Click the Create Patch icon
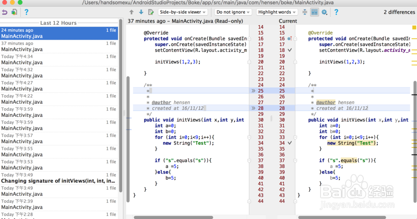This screenshot has height=219, width=417. [14, 12]
